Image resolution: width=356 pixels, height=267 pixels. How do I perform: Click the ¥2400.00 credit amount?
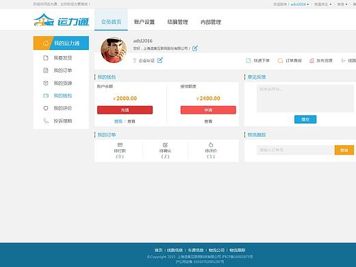[x=208, y=99]
